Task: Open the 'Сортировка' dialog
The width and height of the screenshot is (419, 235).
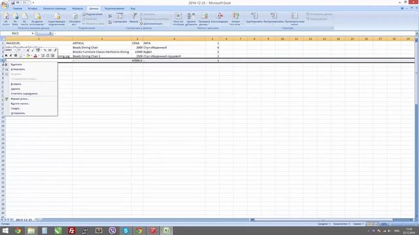Action: (x=120, y=18)
